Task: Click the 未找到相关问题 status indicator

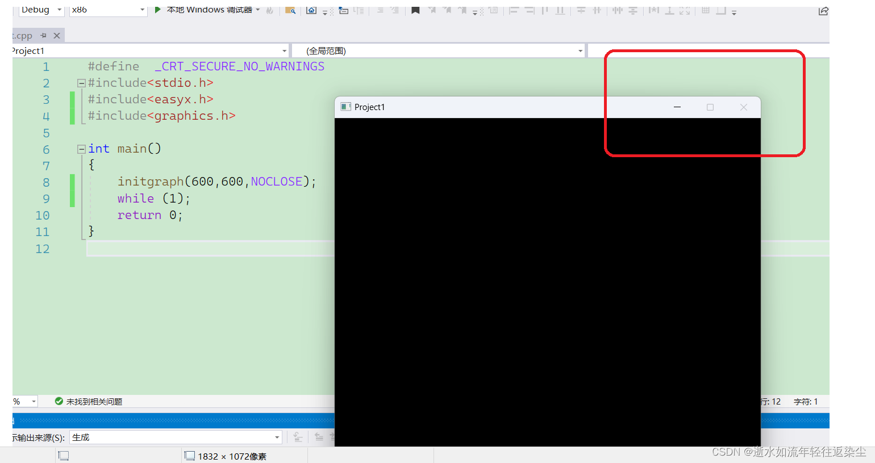Action: pyautogui.click(x=89, y=402)
